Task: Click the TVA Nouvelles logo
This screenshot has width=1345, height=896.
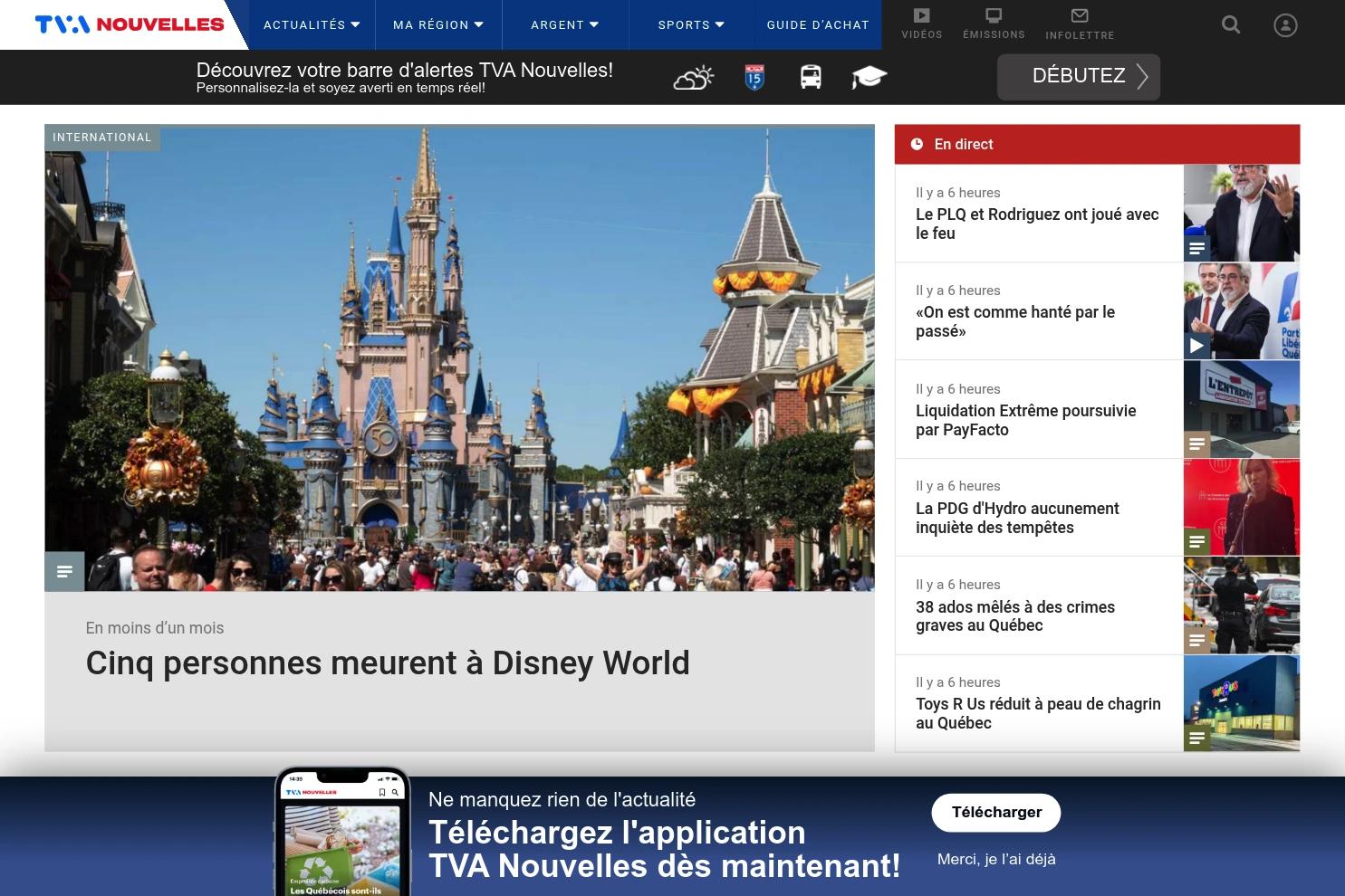Action: click(130, 24)
